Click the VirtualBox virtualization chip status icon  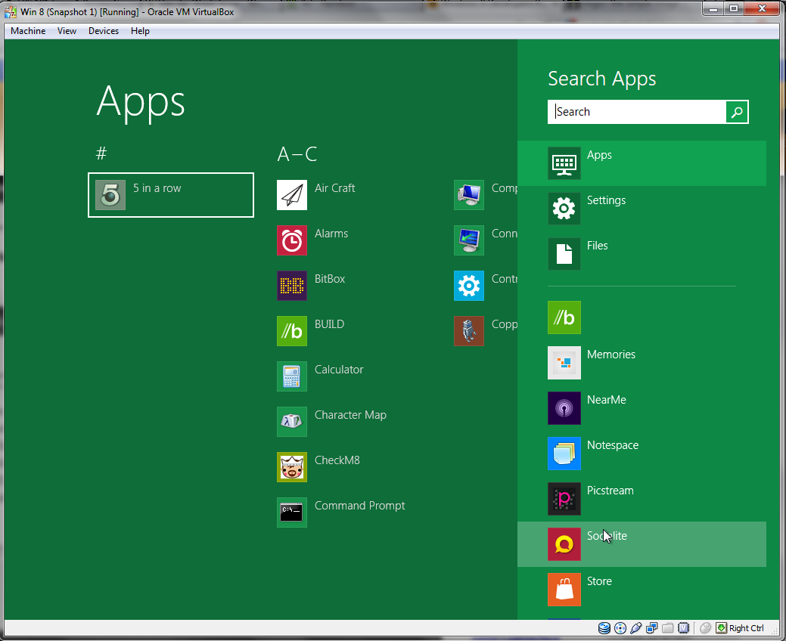point(683,628)
